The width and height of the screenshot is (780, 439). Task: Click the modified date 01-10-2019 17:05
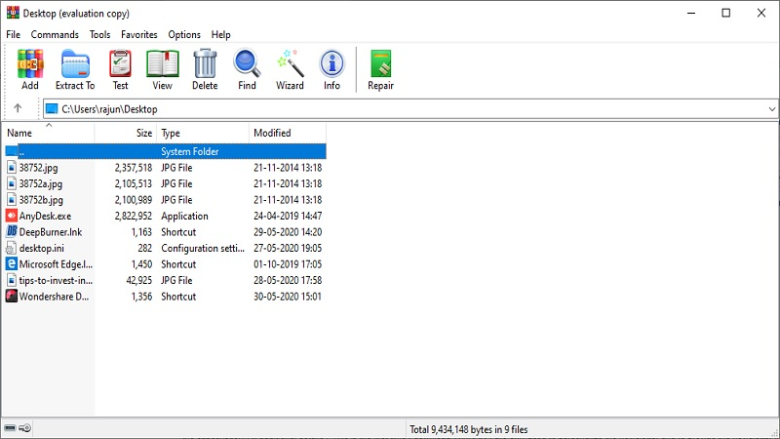[288, 264]
